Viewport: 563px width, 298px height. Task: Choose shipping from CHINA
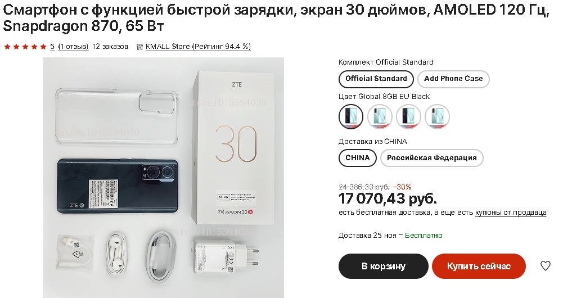357,158
